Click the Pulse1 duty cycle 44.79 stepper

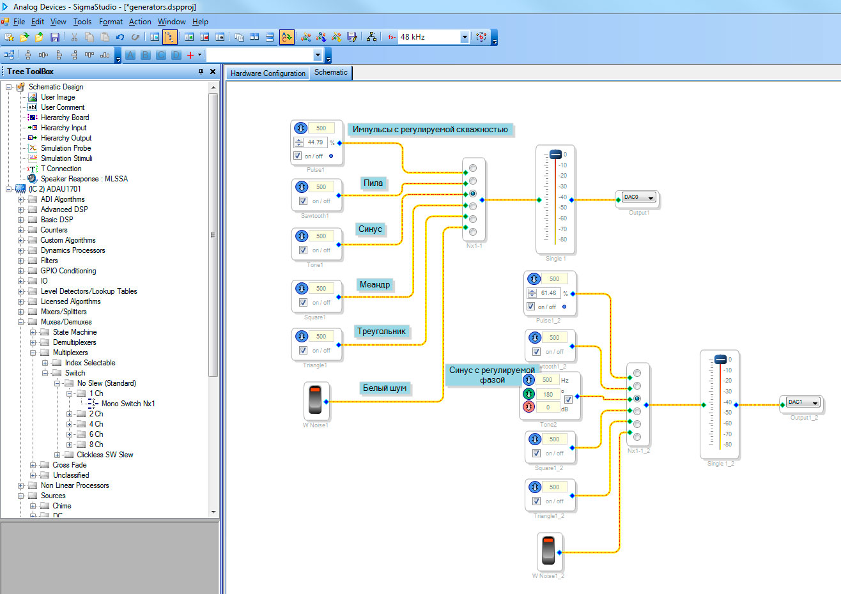point(298,142)
